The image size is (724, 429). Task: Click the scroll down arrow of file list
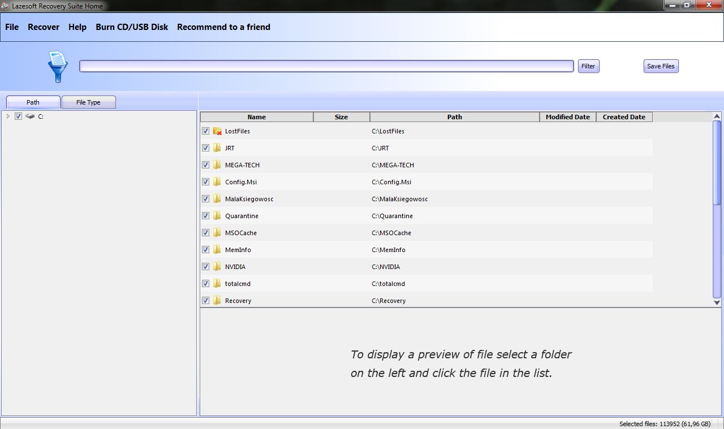pyautogui.click(x=717, y=302)
